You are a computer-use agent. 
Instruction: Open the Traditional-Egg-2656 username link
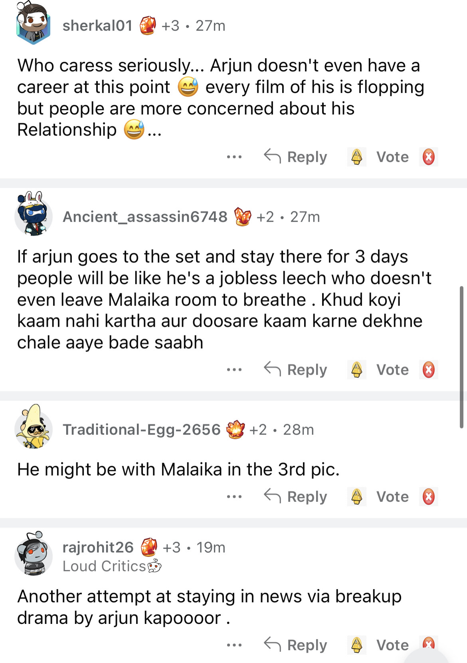pyautogui.click(x=142, y=430)
